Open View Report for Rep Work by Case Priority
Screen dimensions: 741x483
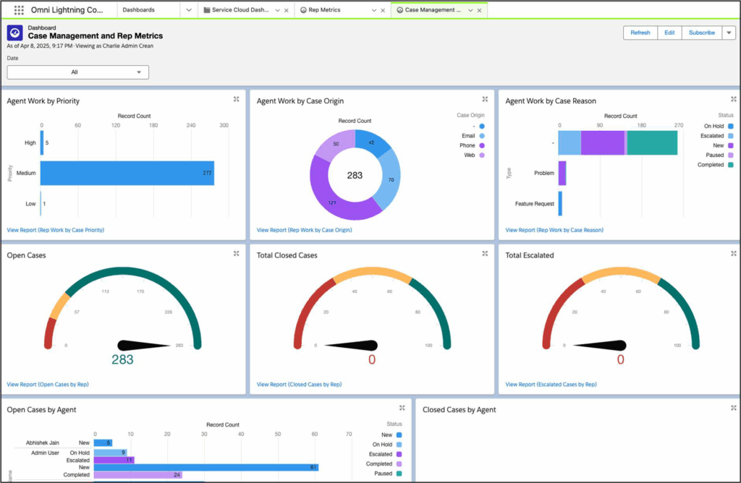tap(56, 230)
